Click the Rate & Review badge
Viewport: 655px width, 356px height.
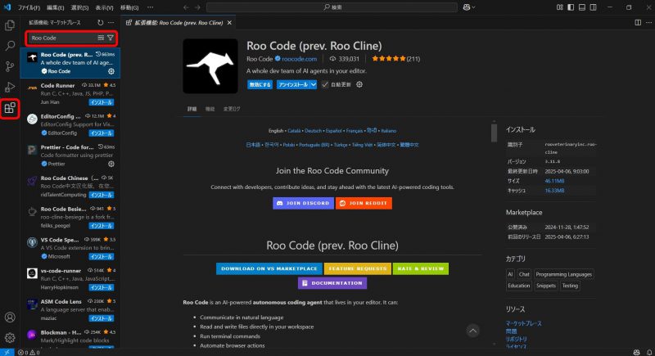[420, 268]
